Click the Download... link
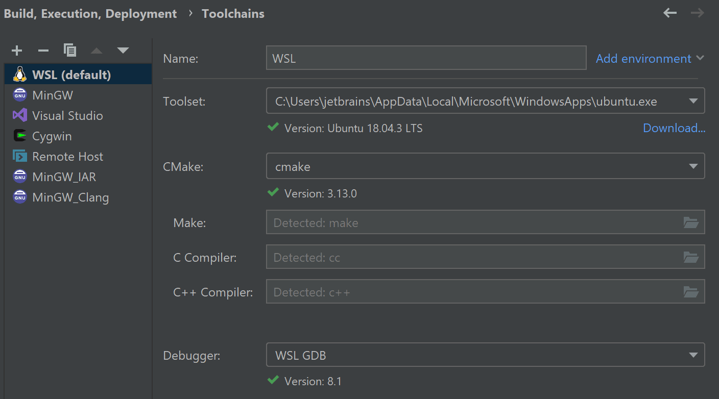The image size is (719, 399). click(674, 128)
